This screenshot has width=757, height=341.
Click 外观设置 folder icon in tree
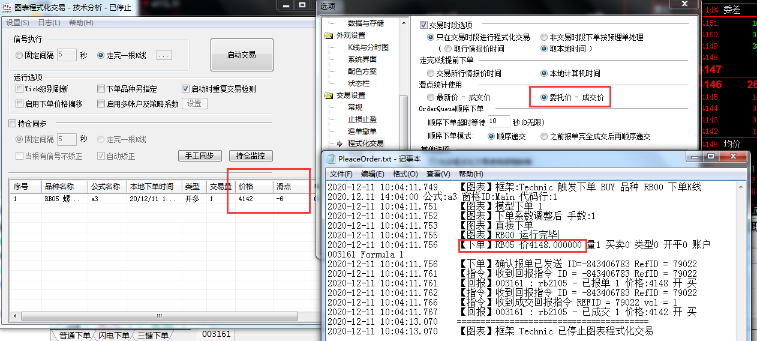[328, 35]
